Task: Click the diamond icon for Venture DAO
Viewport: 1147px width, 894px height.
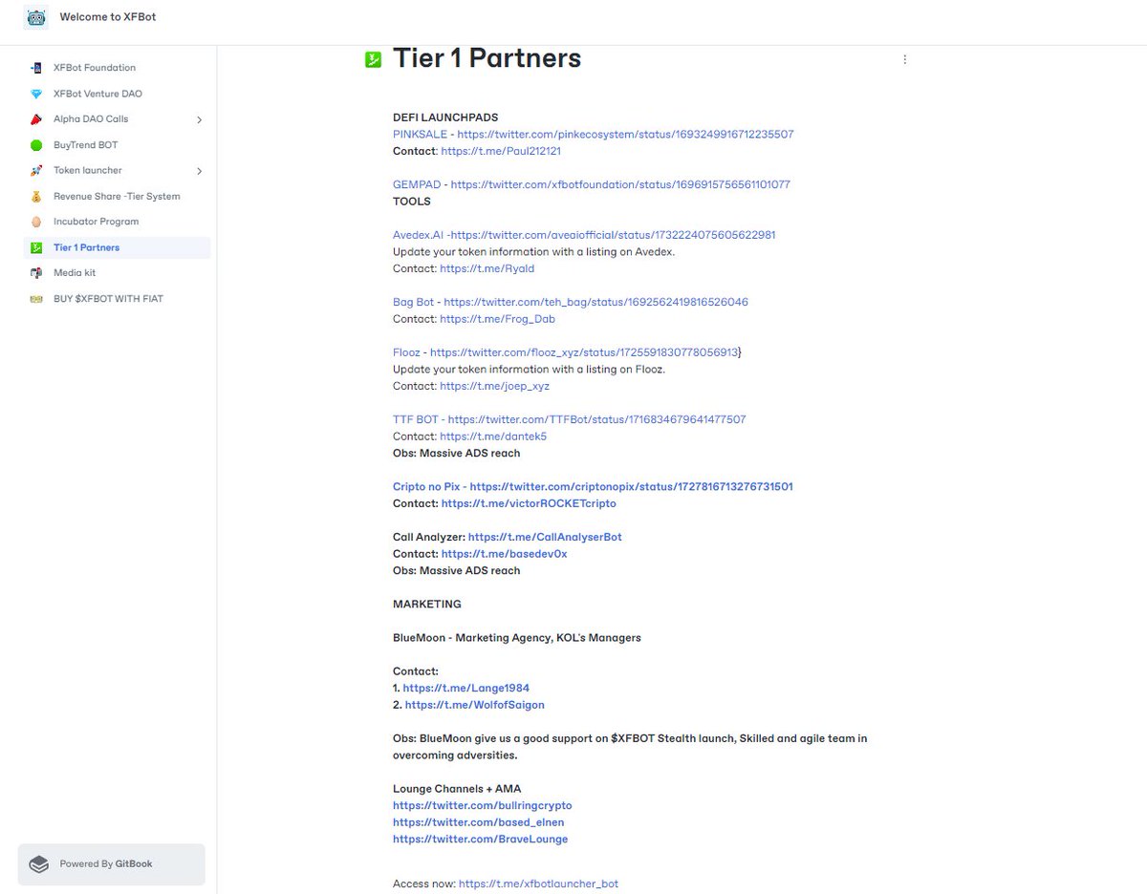Action: click(36, 94)
